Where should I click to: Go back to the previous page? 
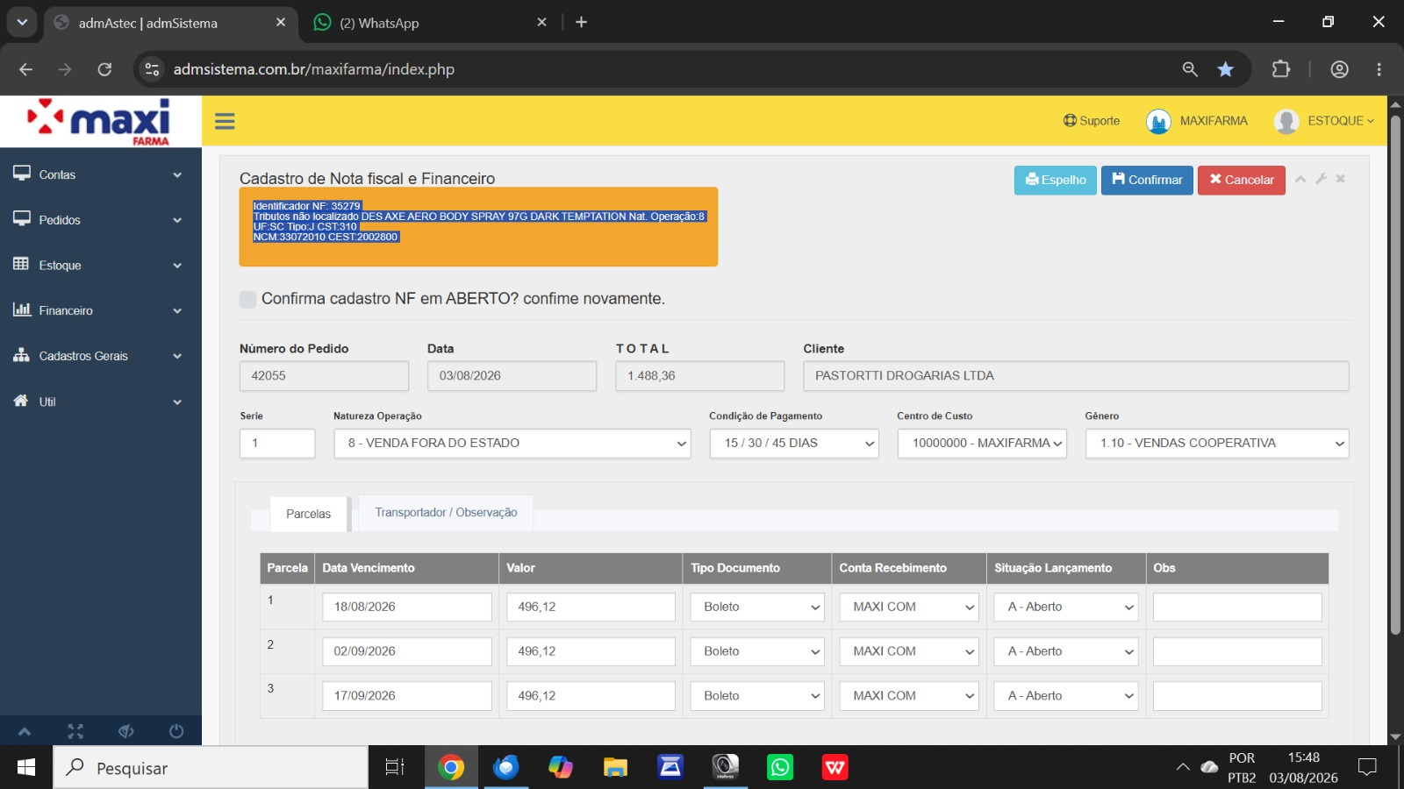pyautogui.click(x=25, y=69)
